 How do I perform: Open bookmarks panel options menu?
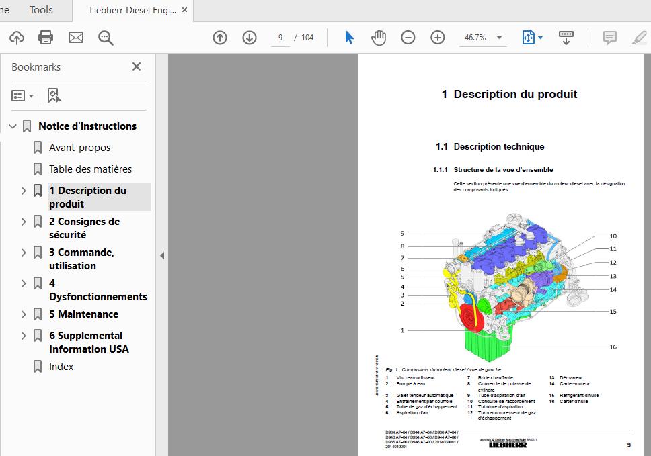click(22, 96)
